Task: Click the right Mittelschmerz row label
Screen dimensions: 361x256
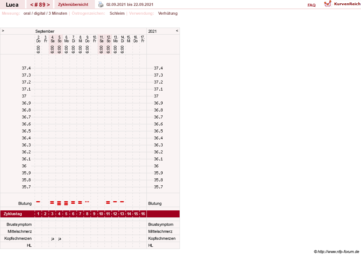Action: (160, 231)
